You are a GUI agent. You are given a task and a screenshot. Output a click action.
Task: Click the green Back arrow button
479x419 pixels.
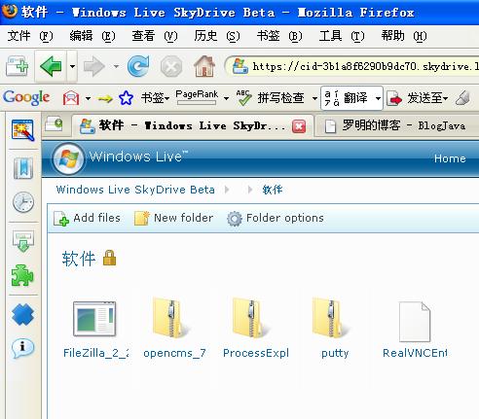(x=51, y=66)
